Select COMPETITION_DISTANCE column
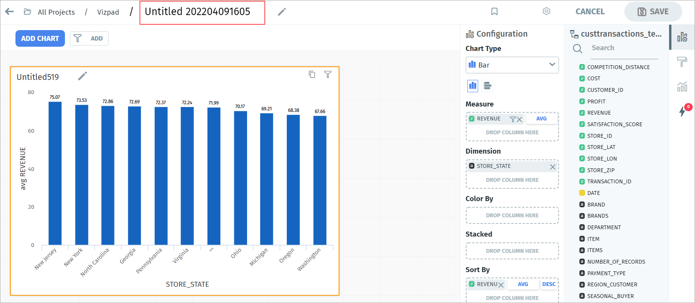Image resolution: width=695 pixels, height=303 pixels. 618,67
